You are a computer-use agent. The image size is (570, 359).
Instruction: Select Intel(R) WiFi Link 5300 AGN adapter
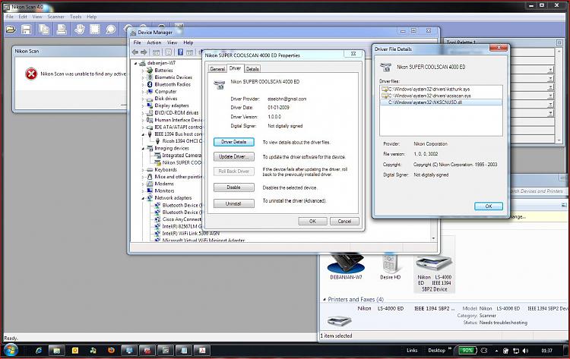(x=187, y=234)
